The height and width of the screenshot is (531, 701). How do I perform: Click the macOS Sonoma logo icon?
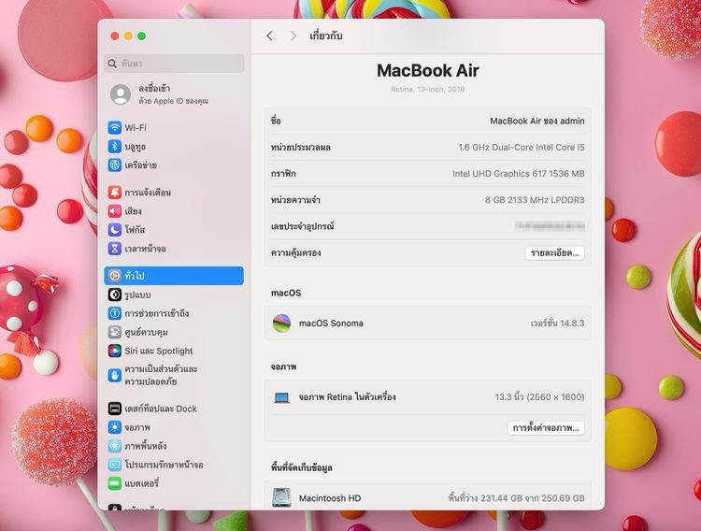click(x=281, y=323)
